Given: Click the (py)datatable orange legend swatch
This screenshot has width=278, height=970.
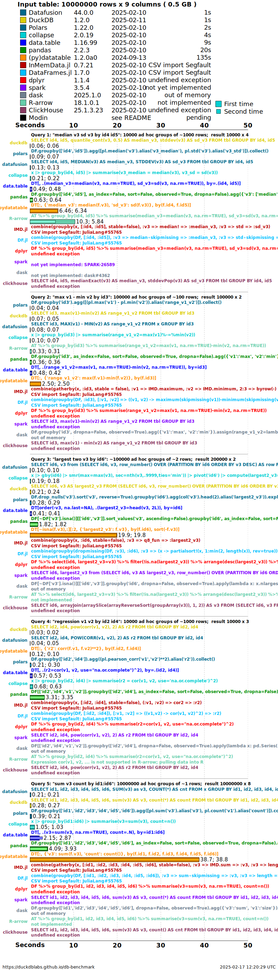Looking at the screenshot, I should [x=23, y=58].
